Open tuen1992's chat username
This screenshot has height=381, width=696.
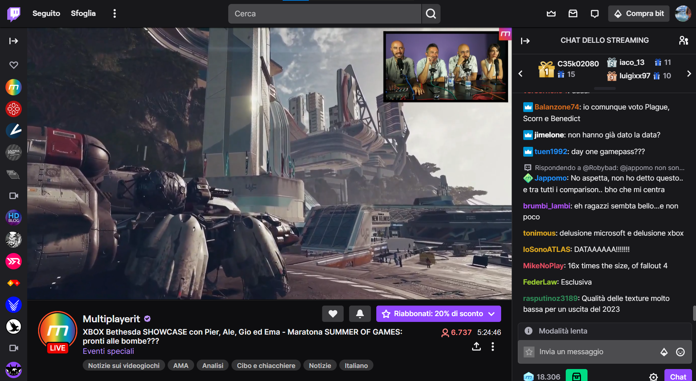pyautogui.click(x=550, y=152)
